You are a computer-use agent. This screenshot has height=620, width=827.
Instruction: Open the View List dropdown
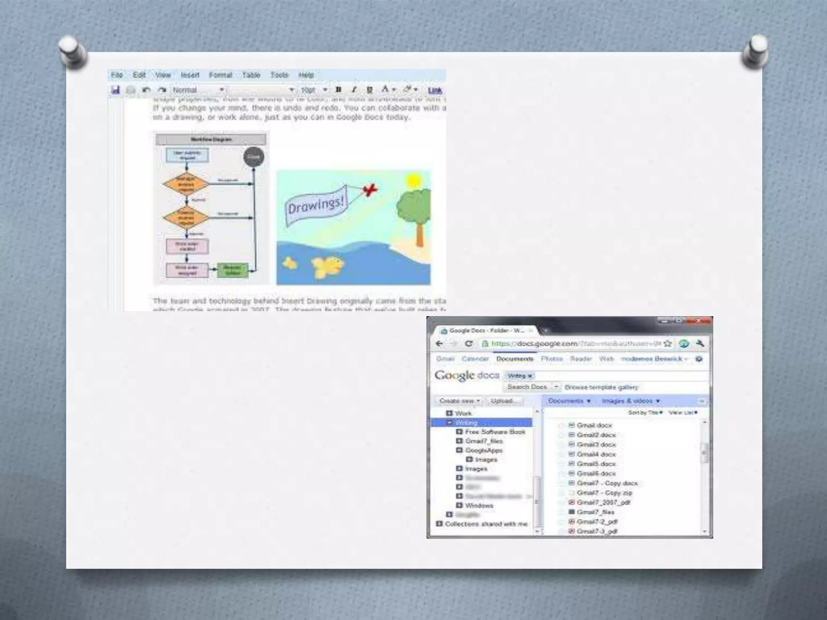pyautogui.click(x=683, y=413)
